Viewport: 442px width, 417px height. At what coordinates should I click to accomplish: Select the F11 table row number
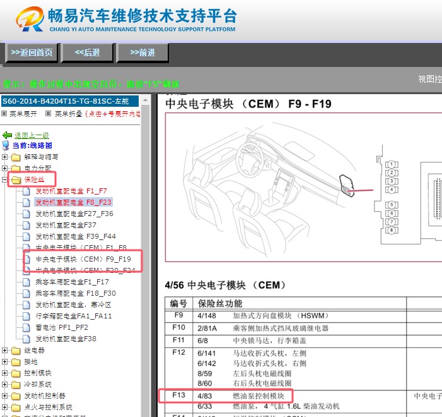point(179,340)
